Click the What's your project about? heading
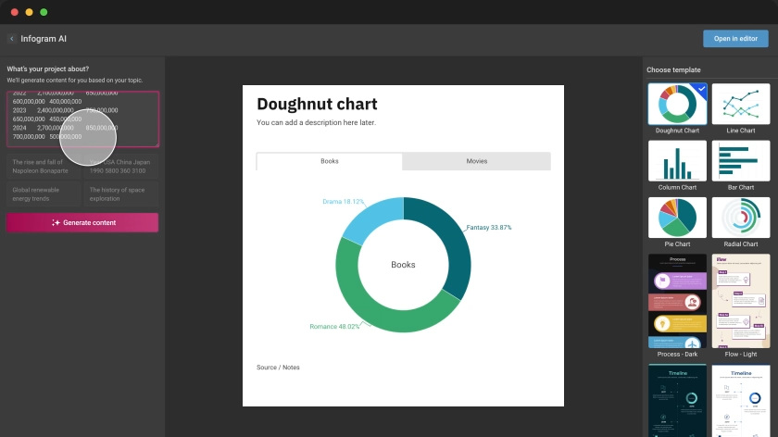 pyautogui.click(x=47, y=69)
